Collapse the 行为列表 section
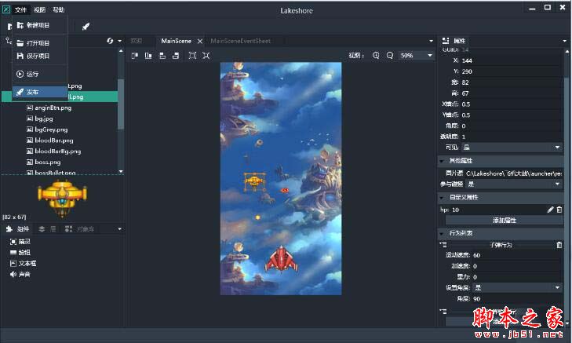The width and height of the screenshot is (572, 343). point(442,233)
